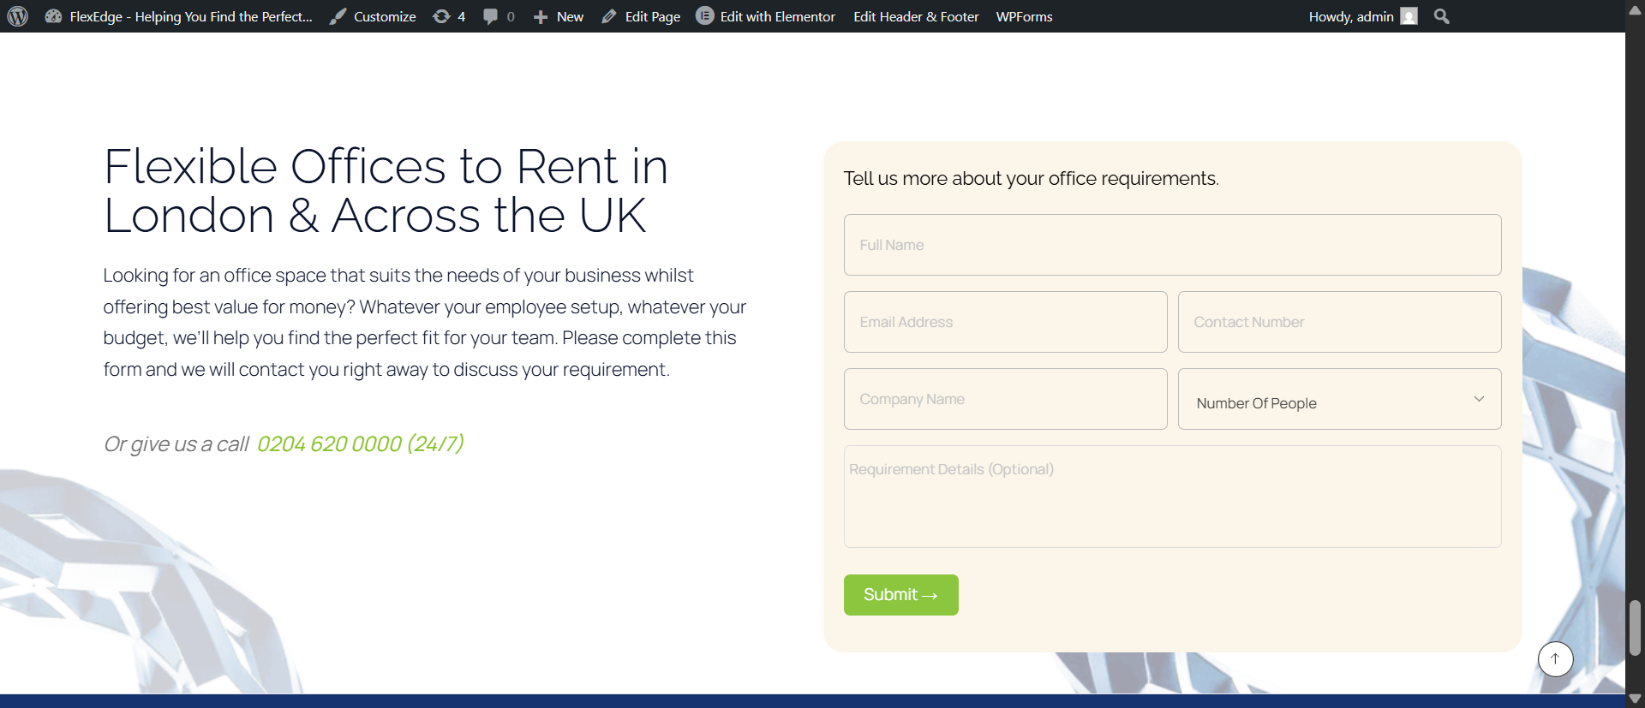Click the Requirement Details text area
Image resolution: width=1645 pixels, height=708 pixels.
(1172, 497)
